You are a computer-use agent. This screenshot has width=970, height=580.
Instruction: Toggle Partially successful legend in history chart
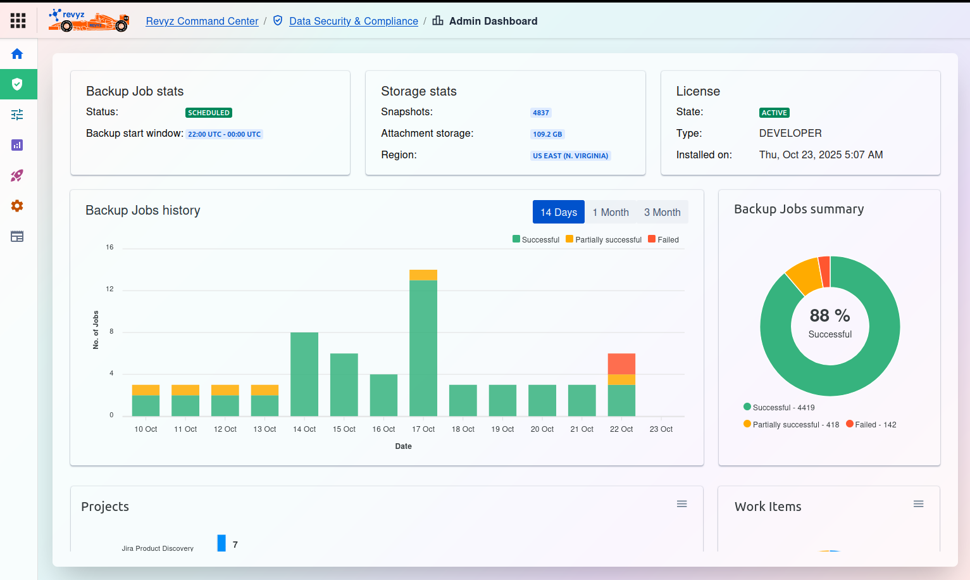(604, 240)
